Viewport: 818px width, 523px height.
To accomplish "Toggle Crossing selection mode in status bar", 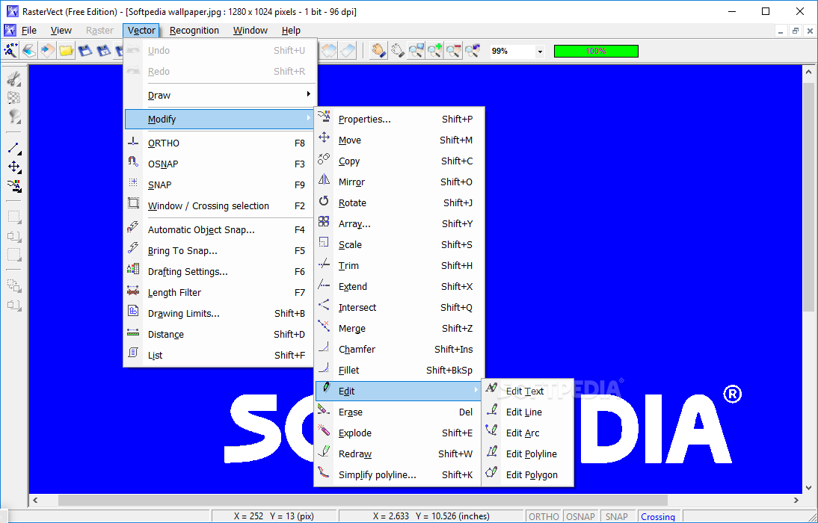I will pyautogui.click(x=658, y=516).
